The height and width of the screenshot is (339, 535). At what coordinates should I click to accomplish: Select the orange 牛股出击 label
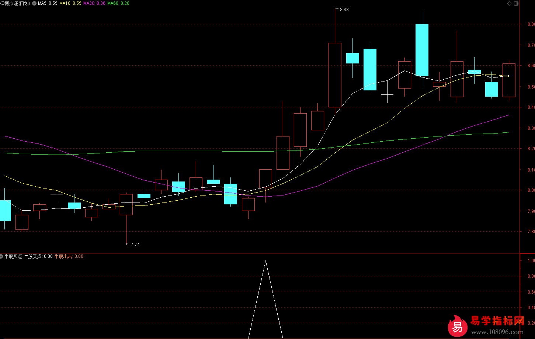click(x=69, y=256)
